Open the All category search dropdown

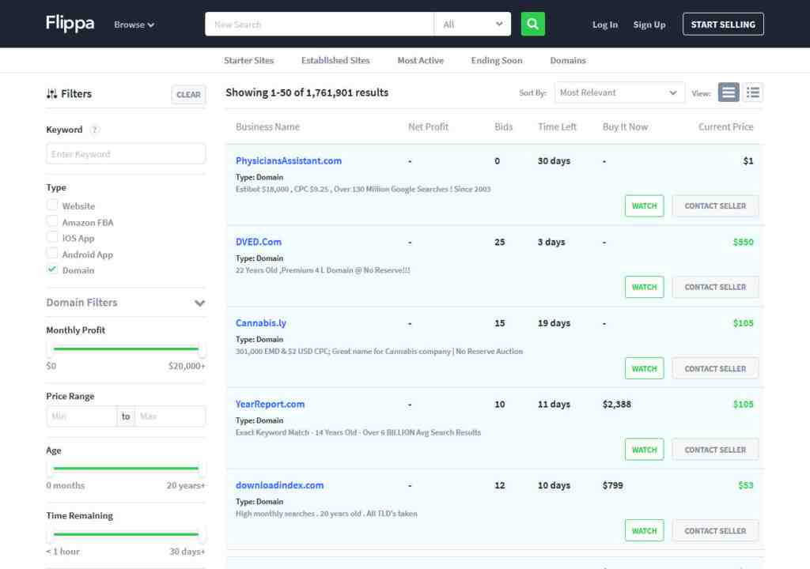(472, 24)
